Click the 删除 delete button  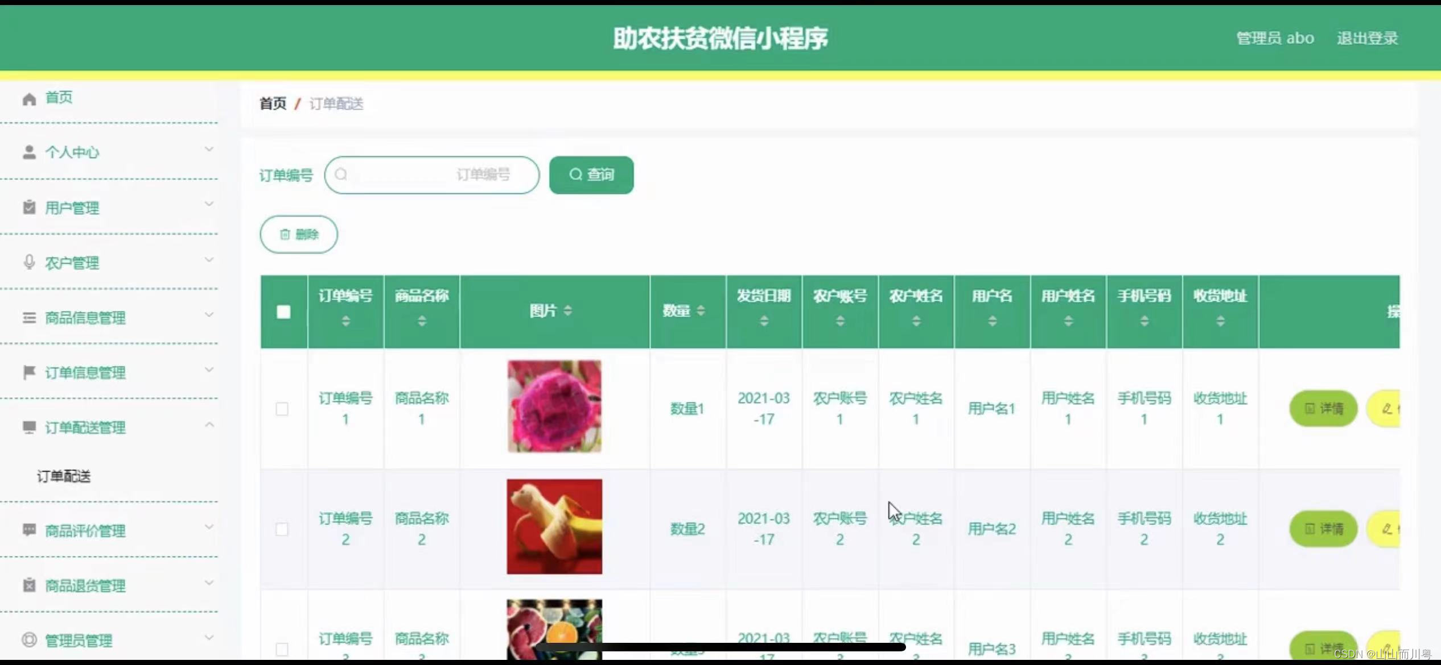(299, 234)
